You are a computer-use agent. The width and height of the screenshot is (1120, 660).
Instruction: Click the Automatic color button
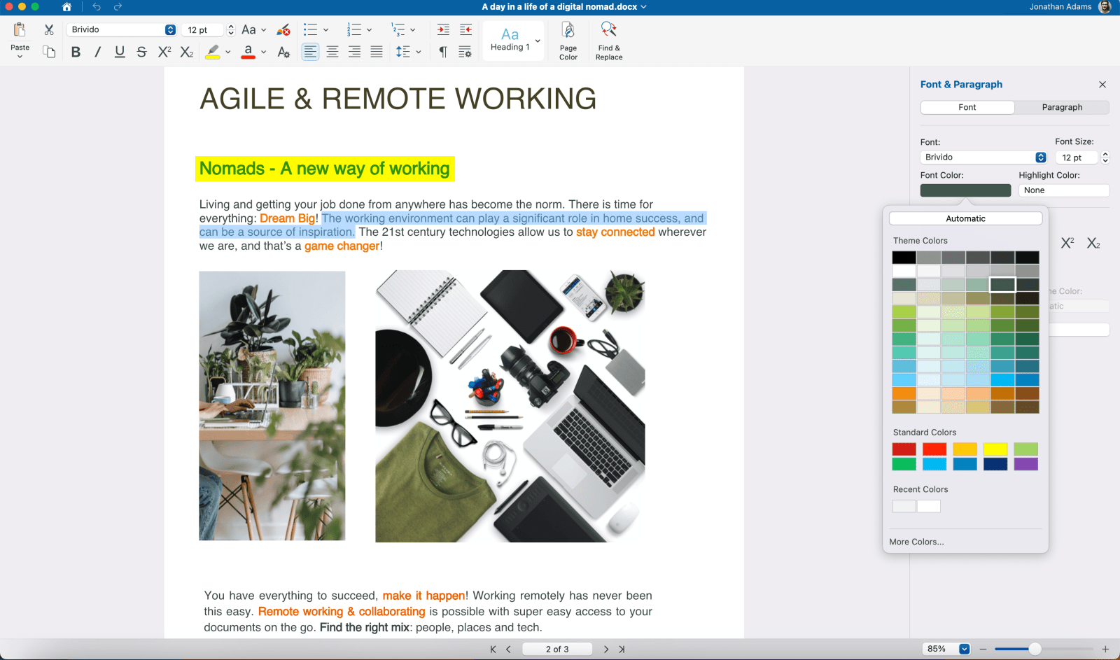pos(965,218)
